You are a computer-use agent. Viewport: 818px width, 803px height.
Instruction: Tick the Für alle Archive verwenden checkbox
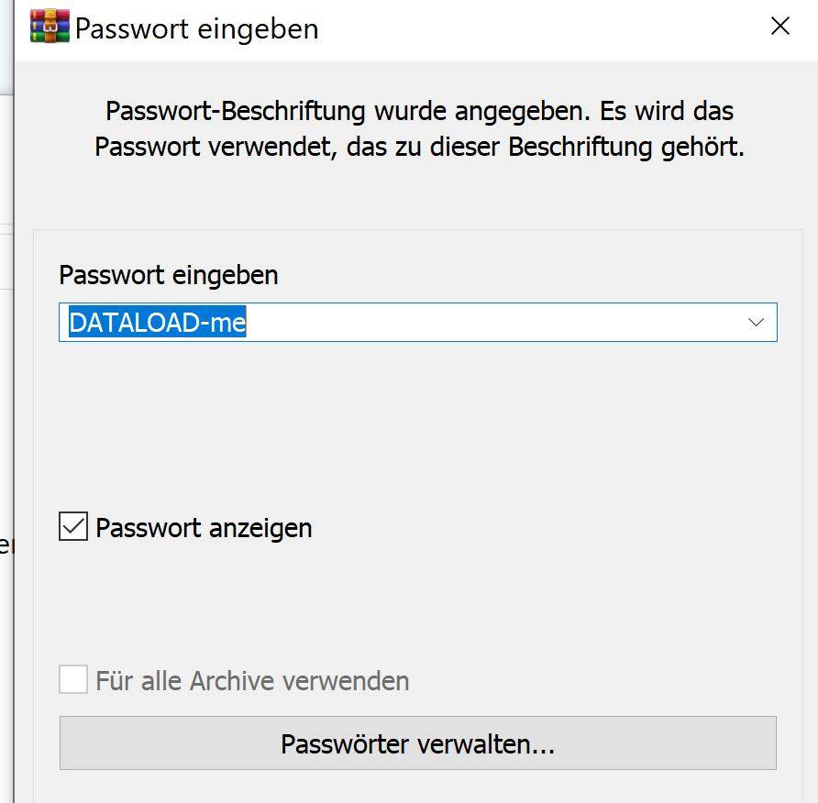coord(73,679)
